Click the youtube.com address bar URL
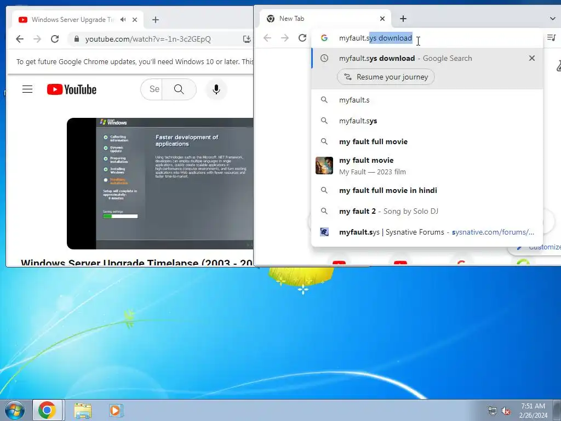This screenshot has width=561, height=421. tap(148, 39)
